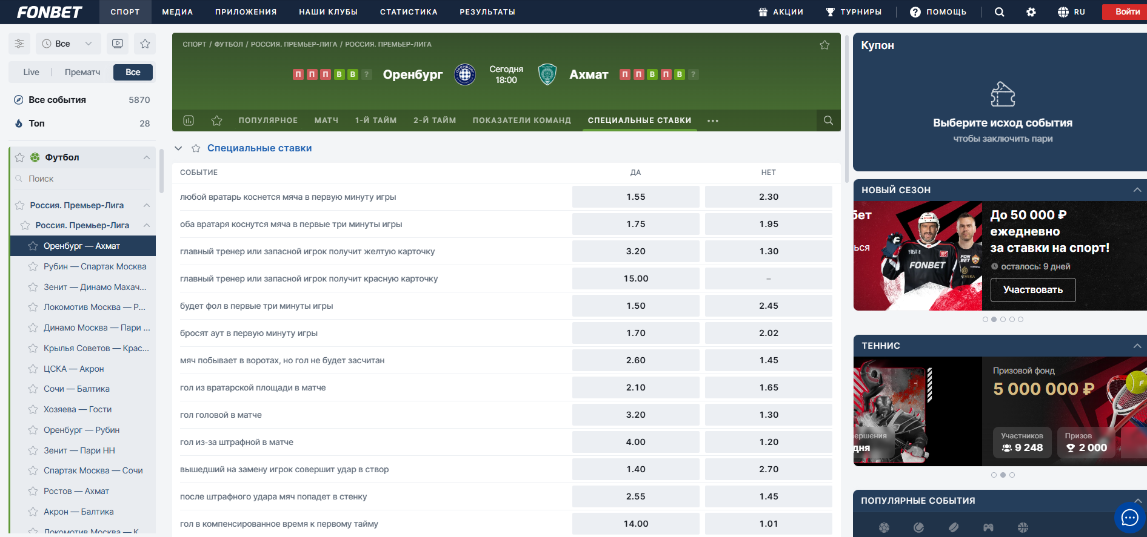Image resolution: width=1147 pixels, height=537 pixels.
Task: Open settings gear in the header
Action: point(1031,12)
